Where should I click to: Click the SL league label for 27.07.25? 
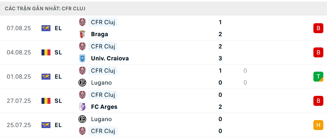[x=58, y=101]
